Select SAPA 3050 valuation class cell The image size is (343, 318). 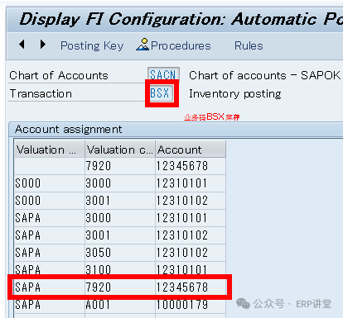(120, 253)
